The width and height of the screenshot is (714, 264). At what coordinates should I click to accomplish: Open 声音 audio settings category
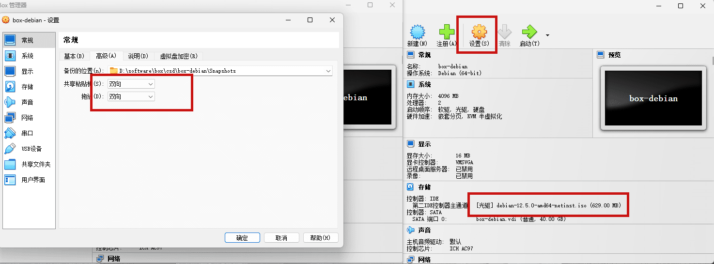click(x=27, y=102)
